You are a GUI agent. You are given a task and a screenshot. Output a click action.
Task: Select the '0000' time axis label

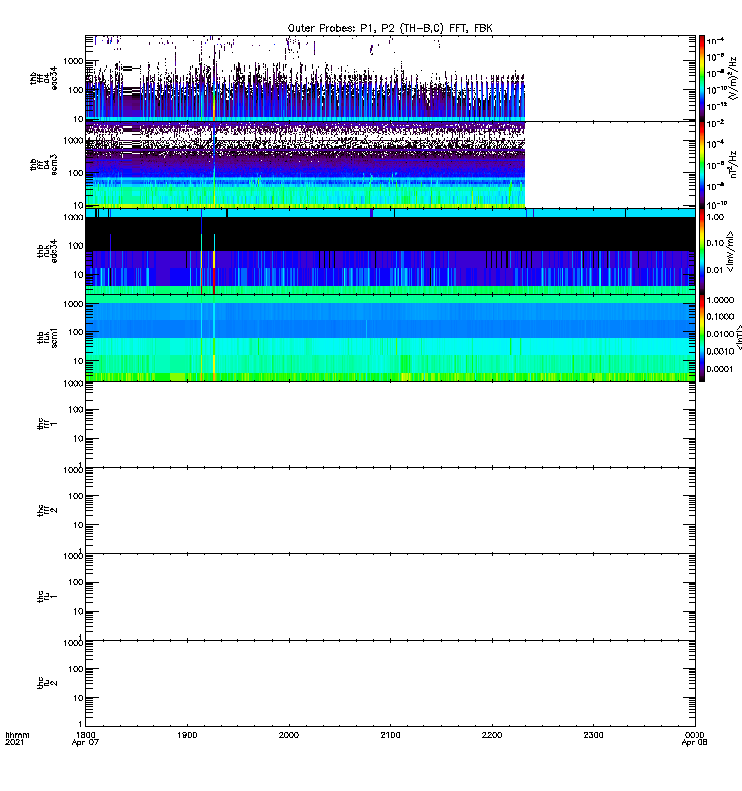(x=695, y=735)
